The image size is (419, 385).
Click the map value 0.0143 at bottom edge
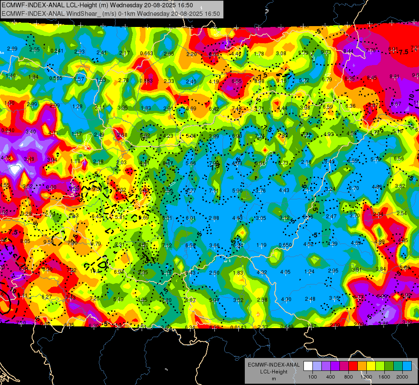238,327
